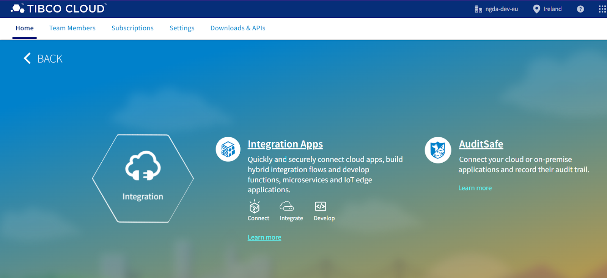Click the Integration Apps description text

[x=325, y=174]
